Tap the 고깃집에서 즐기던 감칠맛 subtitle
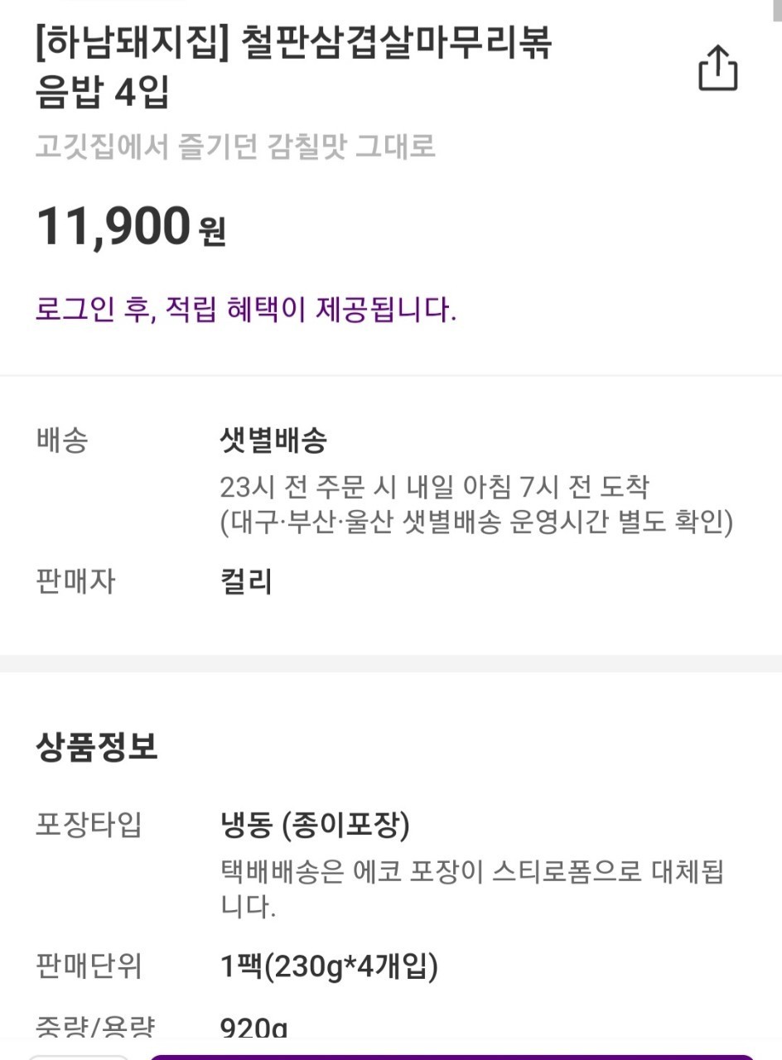This screenshot has width=782, height=1060. [x=235, y=147]
